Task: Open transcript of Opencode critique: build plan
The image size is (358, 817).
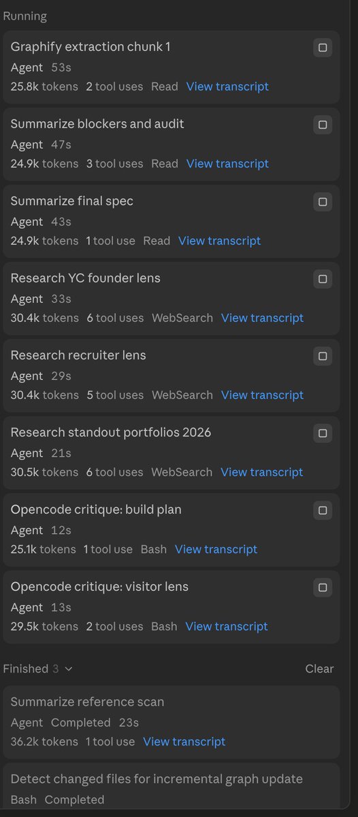Action: click(216, 549)
